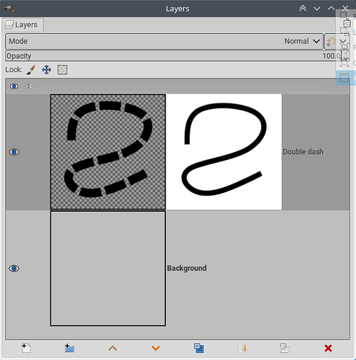Switch to the Layers tab

pos(23,24)
